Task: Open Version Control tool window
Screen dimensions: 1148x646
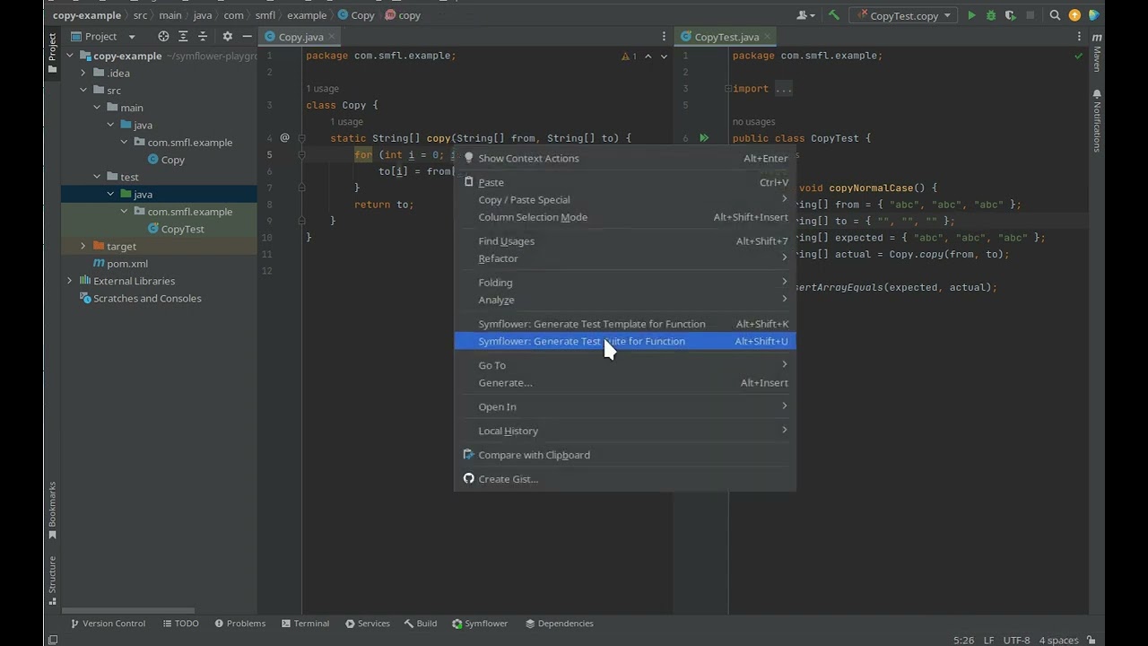Action: pyautogui.click(x=108, y=624)
